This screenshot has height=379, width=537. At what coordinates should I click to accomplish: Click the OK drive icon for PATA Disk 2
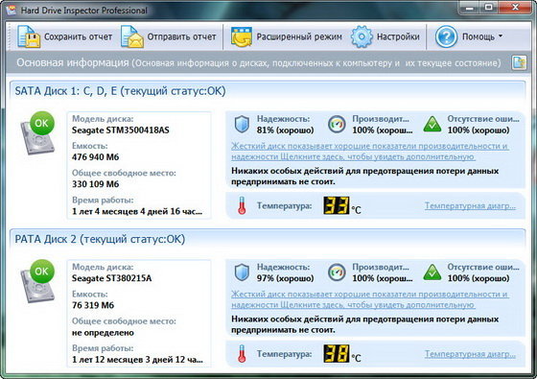pos(37,281)
